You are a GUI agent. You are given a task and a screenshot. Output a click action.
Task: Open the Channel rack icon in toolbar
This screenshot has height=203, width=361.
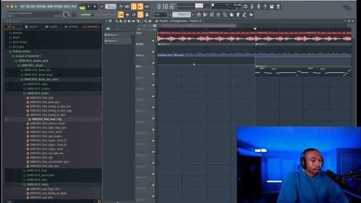click(212, 15)
